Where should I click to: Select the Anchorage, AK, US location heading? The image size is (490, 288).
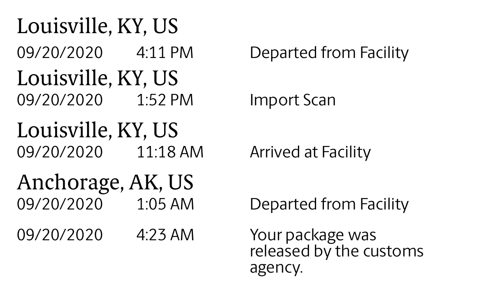pyautogui.click(x=105, y=182)
